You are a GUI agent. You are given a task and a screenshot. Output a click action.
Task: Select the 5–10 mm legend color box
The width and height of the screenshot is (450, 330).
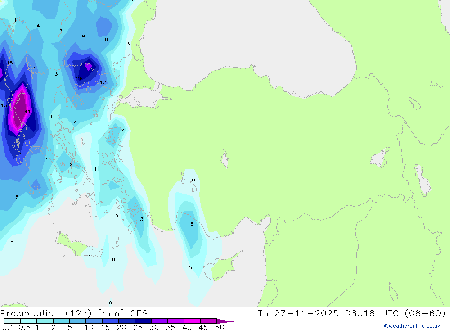(x=77, y=321)
